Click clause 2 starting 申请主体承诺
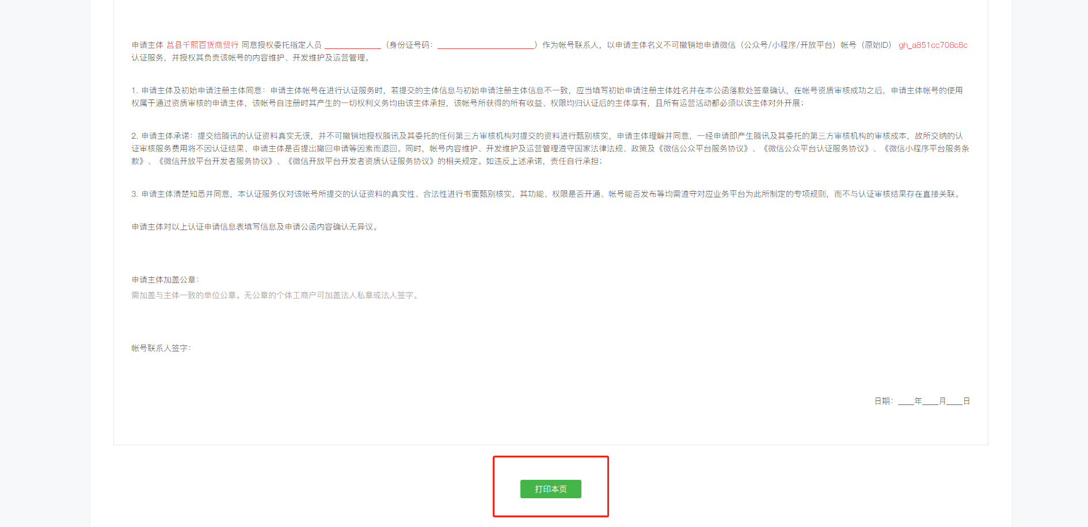The width and height of the screenshot is (1088, 527). [550, 148]
